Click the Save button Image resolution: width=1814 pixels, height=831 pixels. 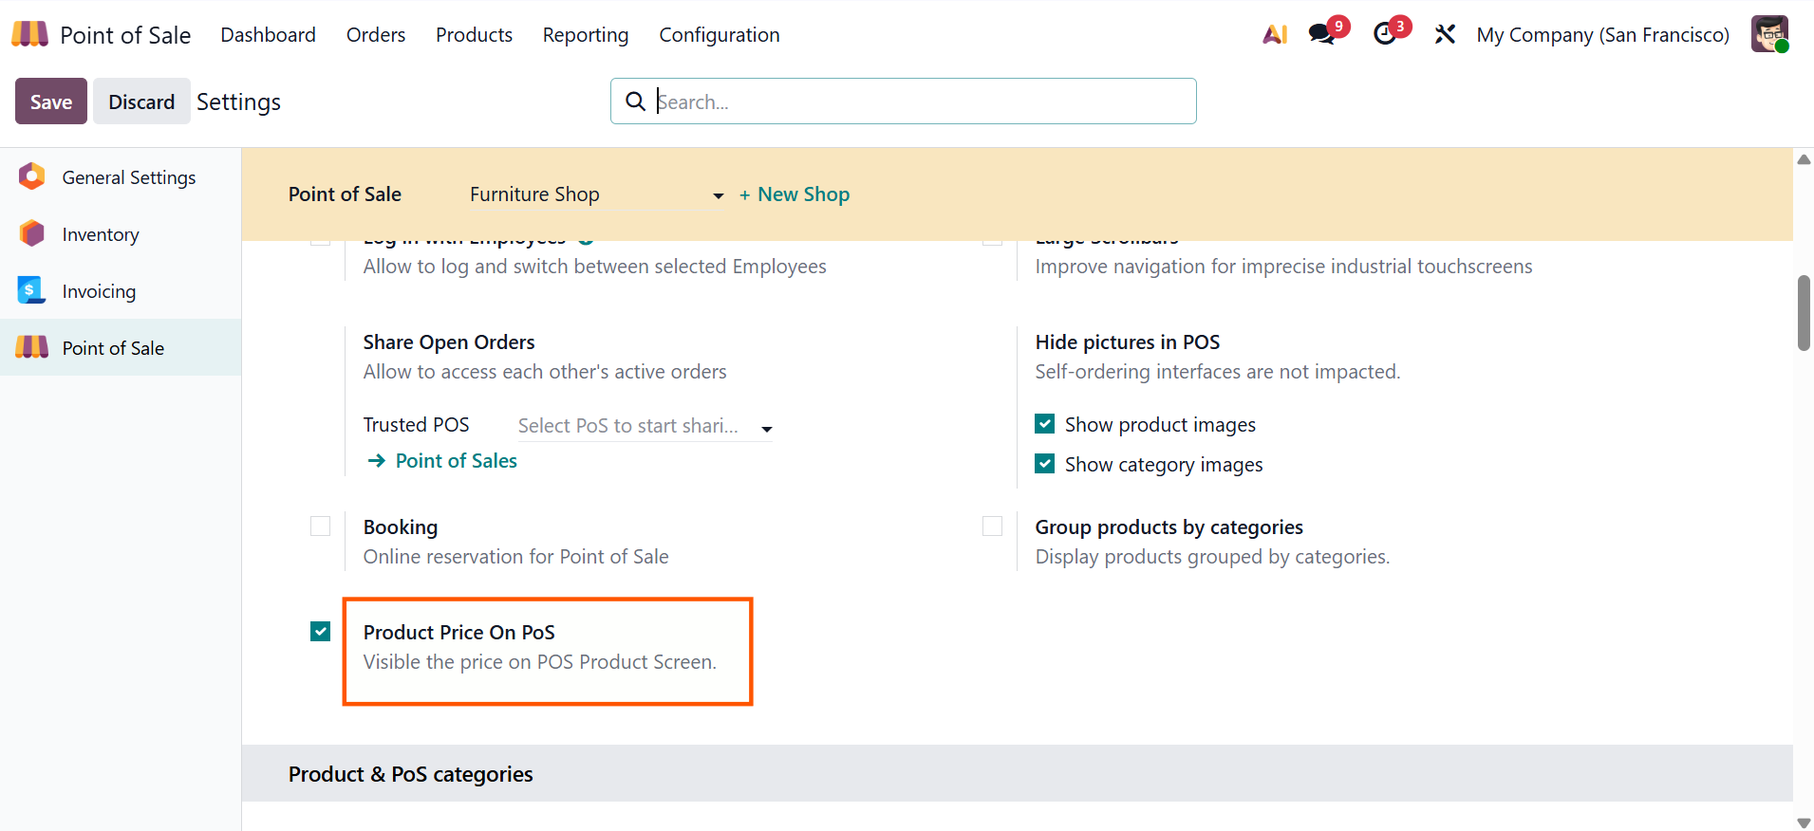(x=51, y=102)
